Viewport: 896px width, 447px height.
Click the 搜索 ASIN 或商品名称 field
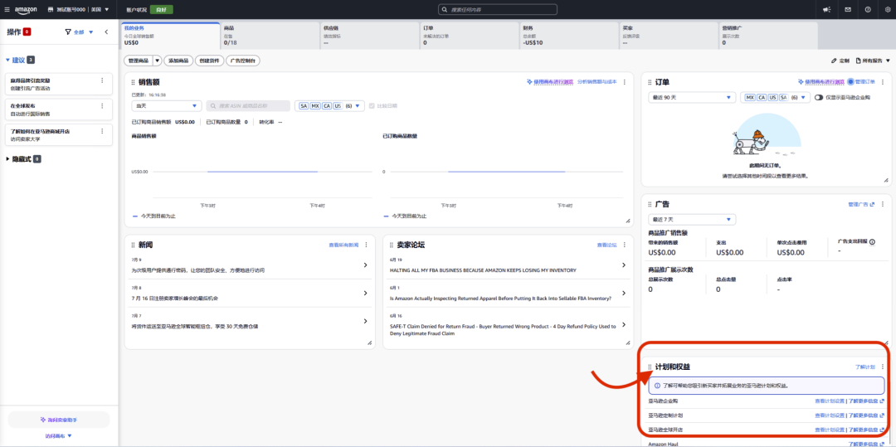pos(247,105)
